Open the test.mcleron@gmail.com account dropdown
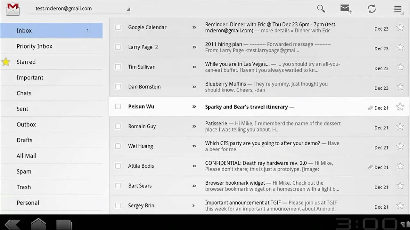Viewport: 410px width, 230px height. [x=78, y=9]
